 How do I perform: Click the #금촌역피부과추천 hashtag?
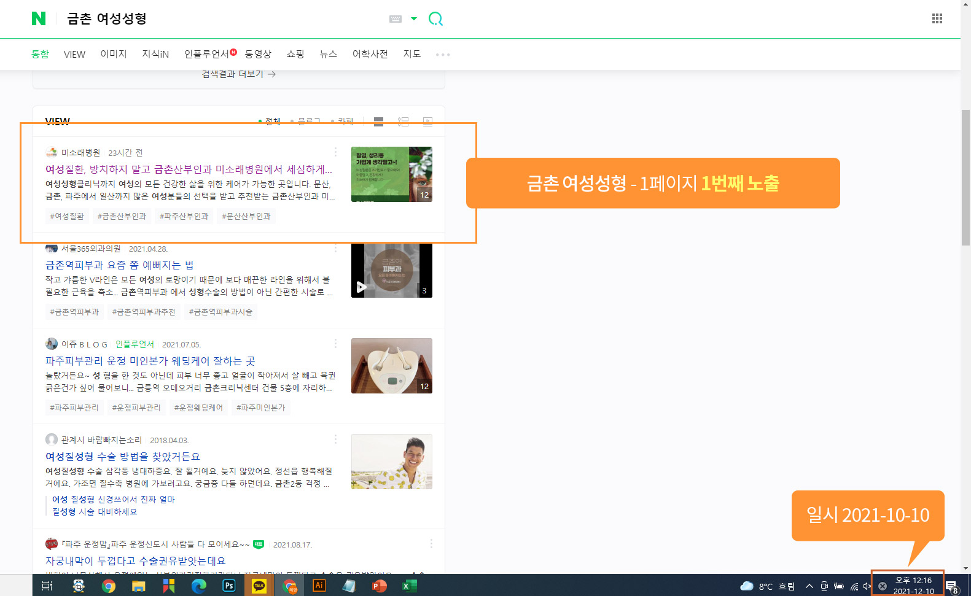click(144, 312)
